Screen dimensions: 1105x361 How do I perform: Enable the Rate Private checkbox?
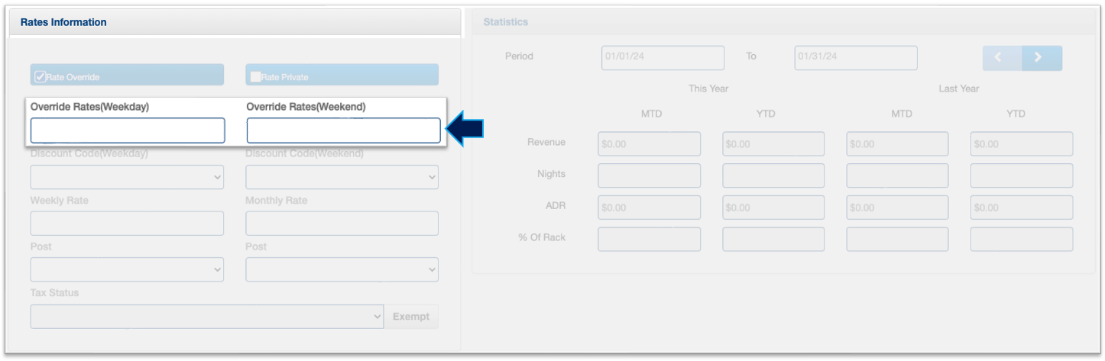[255, 76]
